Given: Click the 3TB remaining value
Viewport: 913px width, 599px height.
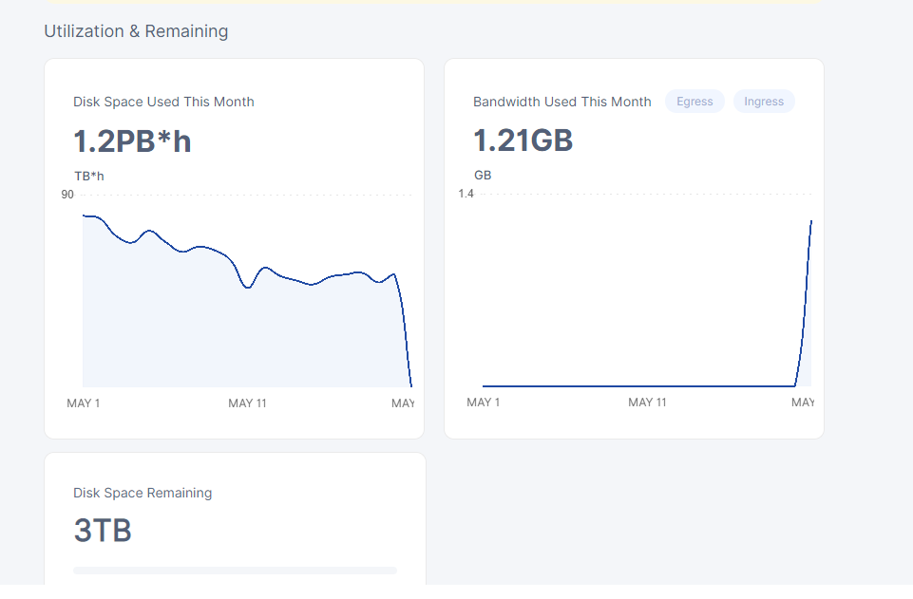Looking at the screenshot, I should tap(103, 531).
